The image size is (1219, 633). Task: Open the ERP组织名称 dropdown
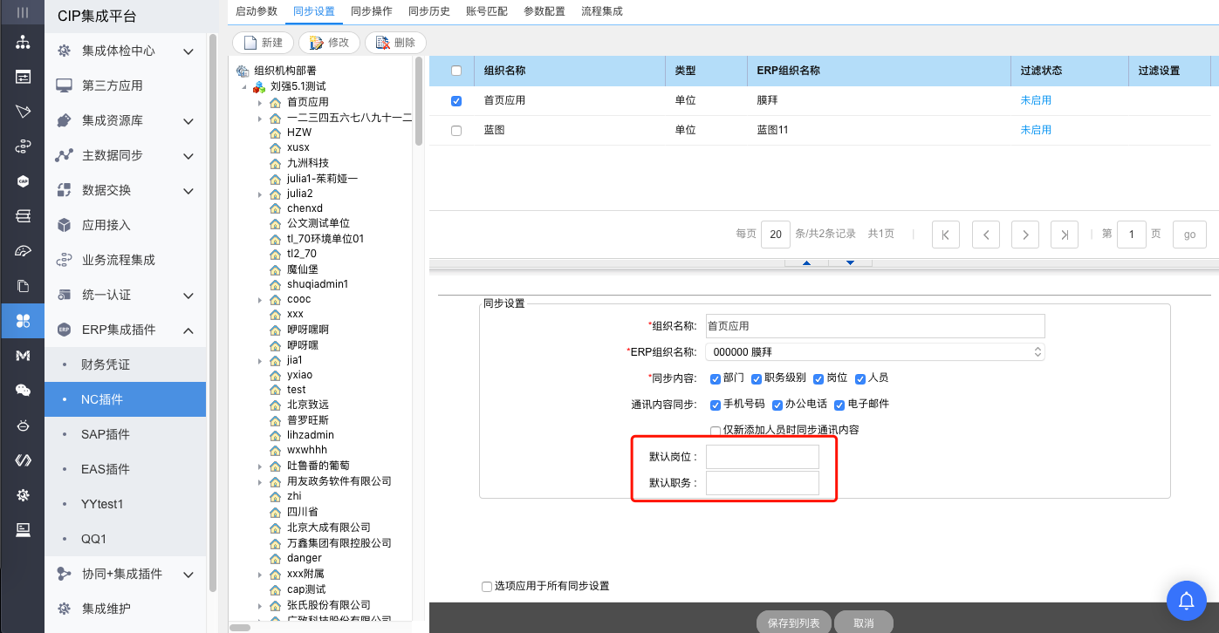(874, 352)
